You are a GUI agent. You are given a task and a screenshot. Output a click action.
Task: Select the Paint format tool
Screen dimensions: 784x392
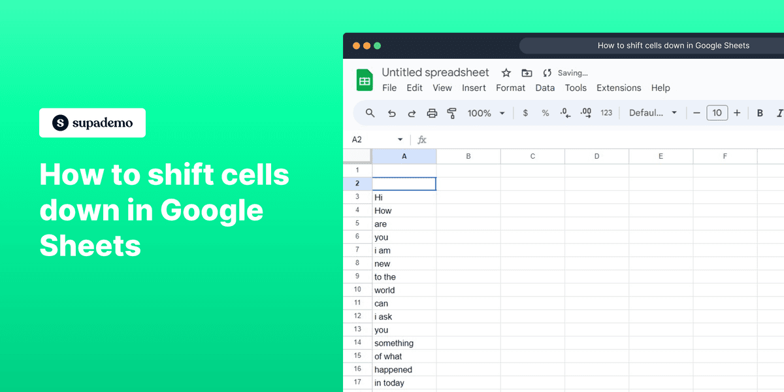451,112
